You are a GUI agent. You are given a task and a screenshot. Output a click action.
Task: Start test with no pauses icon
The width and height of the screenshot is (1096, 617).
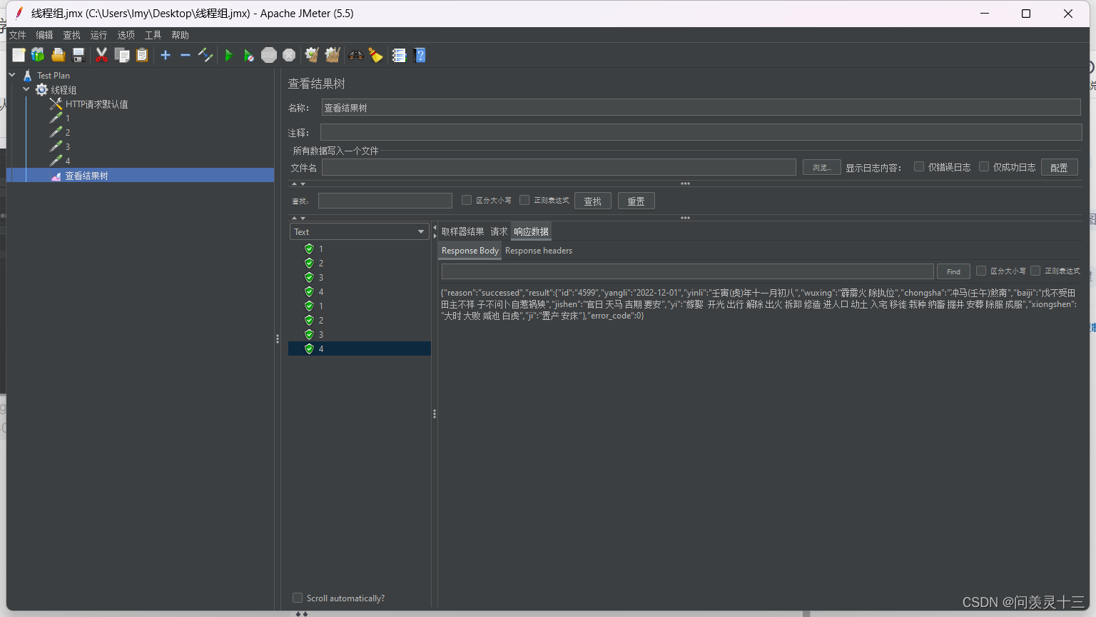(x=248, y=55)
